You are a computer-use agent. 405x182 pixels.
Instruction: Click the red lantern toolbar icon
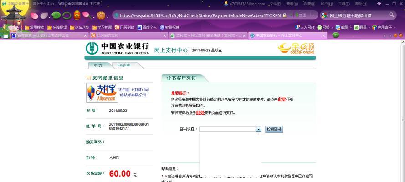pos(77,15)
